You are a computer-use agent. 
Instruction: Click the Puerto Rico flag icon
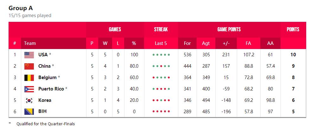[x=29, y=89]
